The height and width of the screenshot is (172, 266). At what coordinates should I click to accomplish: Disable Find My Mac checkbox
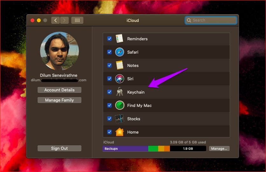pyautogui.click(x=109, y=105)
